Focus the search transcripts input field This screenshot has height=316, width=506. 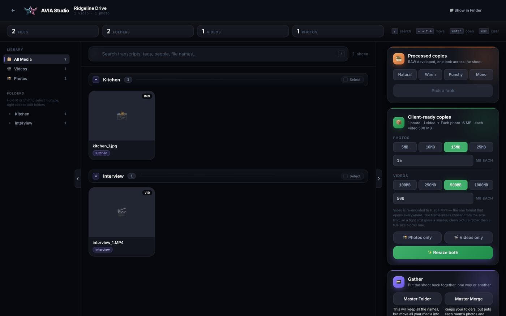click(218, 54)
